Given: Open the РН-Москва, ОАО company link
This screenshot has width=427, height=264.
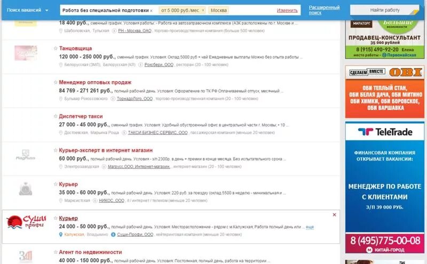Looking at the screenshot, I should pyautogui.click(x=135, y=31).
